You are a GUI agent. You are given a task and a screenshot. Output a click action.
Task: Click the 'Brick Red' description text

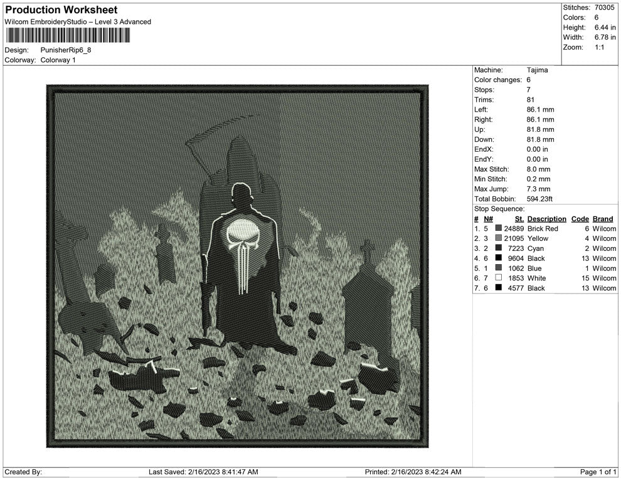tap(543, 228)
